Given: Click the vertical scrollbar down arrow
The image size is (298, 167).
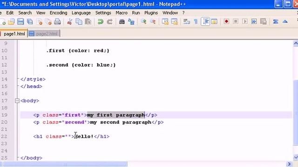Looking at the screenshot, I should point(296,158).
